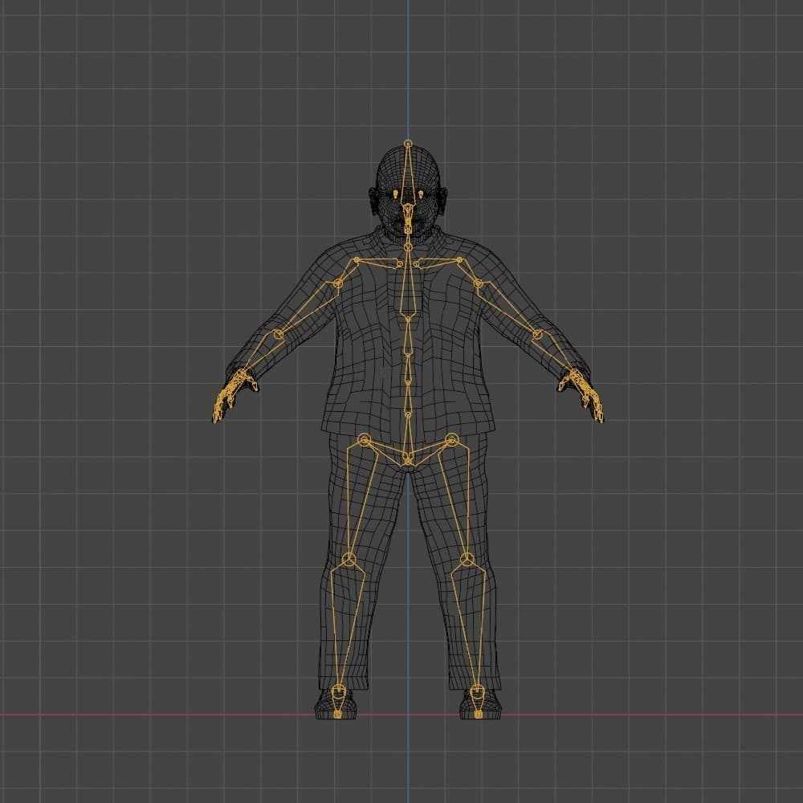Select the elbow joint on screen-left arm
Viewport: 803px width, 803px height.
[279, 334]
